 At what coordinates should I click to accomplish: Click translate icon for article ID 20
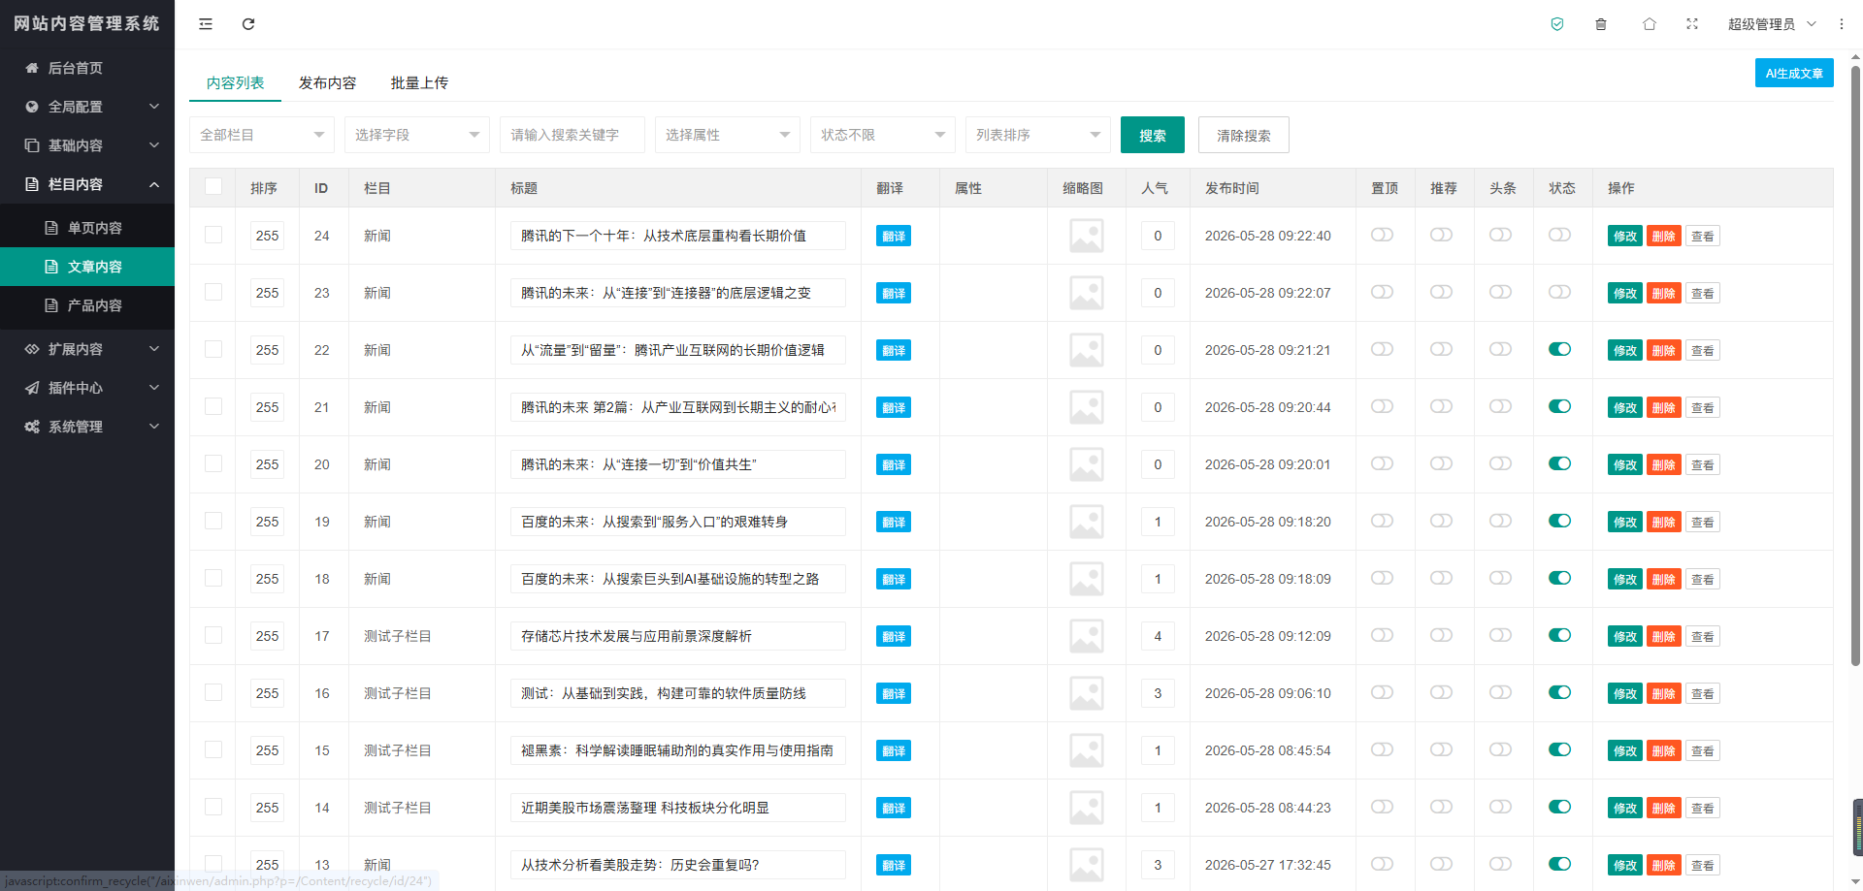pyautogui.click(x=894, y=464)
